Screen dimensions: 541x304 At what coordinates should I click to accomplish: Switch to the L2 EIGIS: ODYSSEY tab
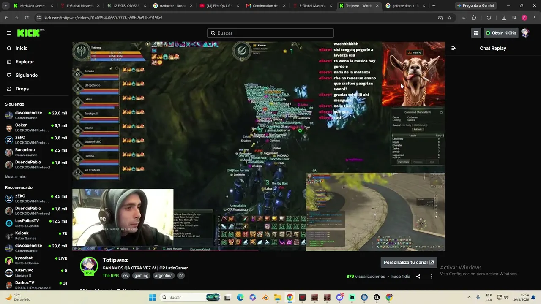click(126, 6)
